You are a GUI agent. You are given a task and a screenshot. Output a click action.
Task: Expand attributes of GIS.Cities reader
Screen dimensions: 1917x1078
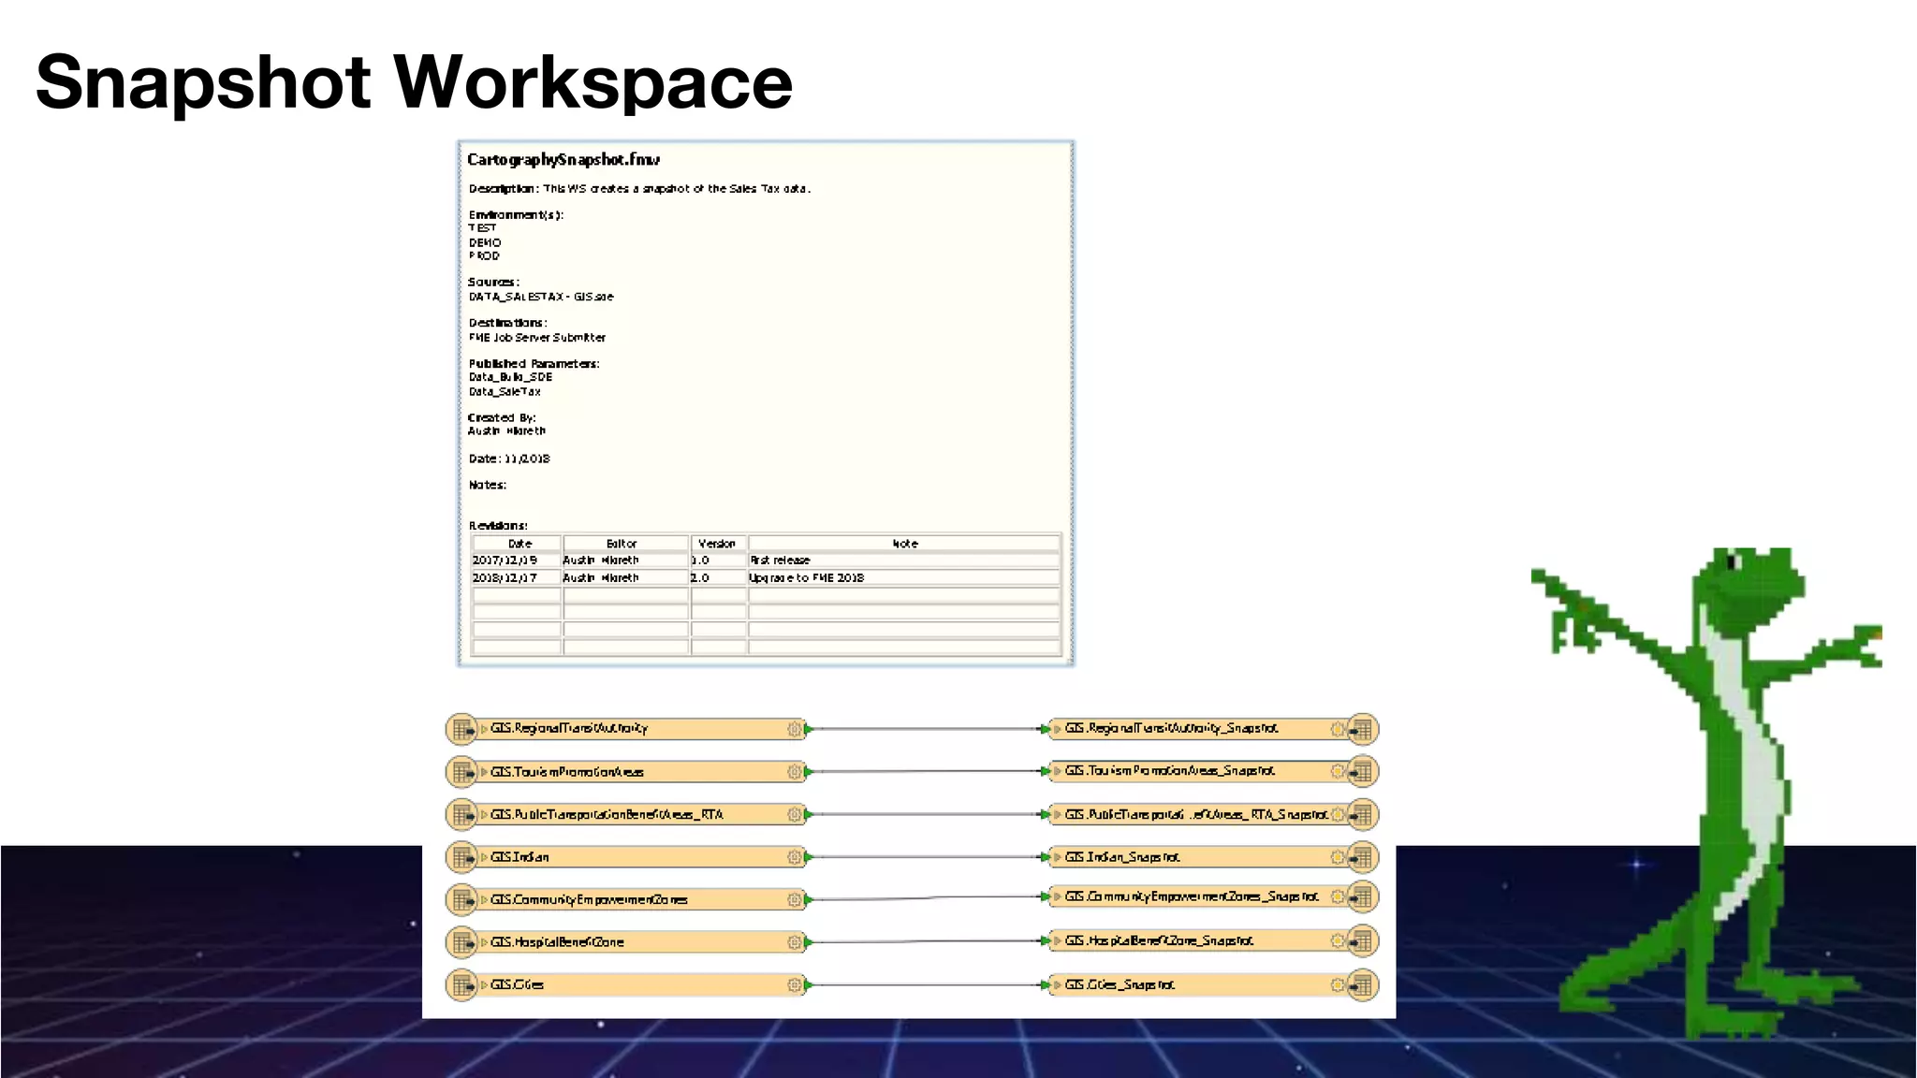click(x=484, y=985)
